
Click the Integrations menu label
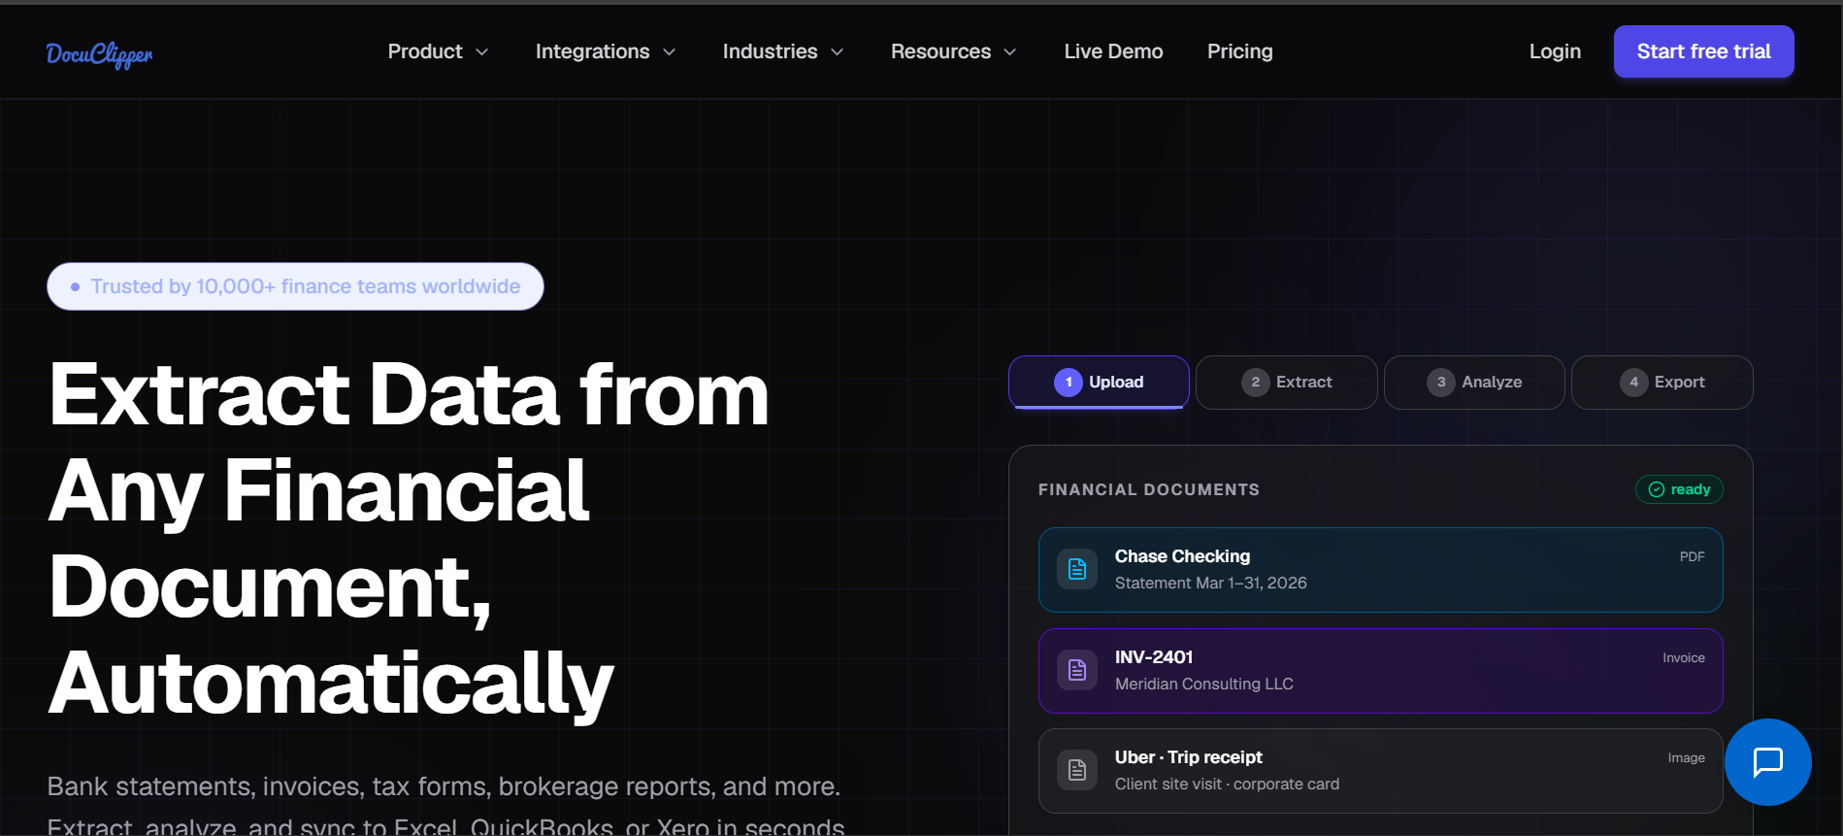coord(593,51)
